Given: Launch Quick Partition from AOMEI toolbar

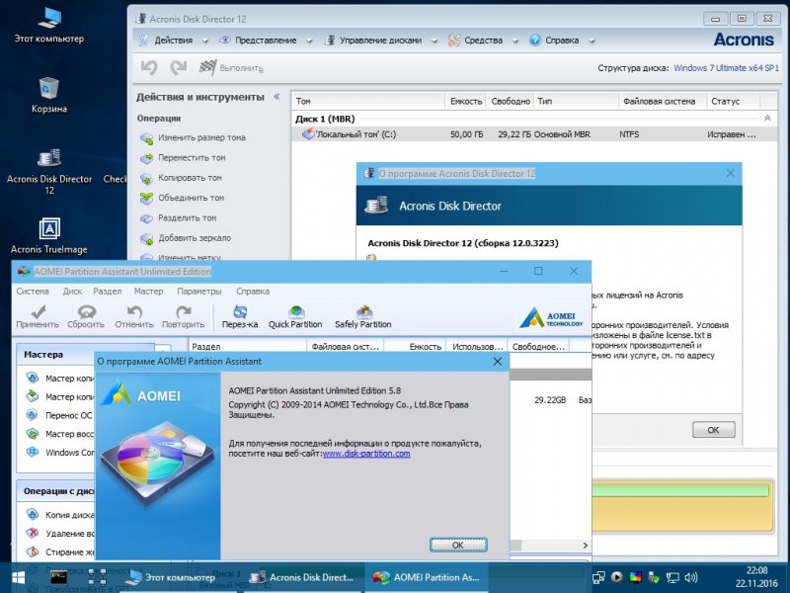Looking at the screenshot, I should click(295, 316).
